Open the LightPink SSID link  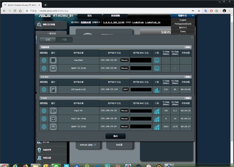138,22
